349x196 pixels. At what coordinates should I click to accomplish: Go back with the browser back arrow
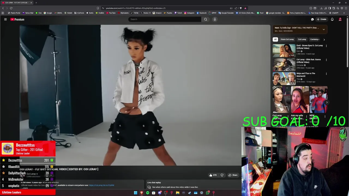click(x=3, y=8)
